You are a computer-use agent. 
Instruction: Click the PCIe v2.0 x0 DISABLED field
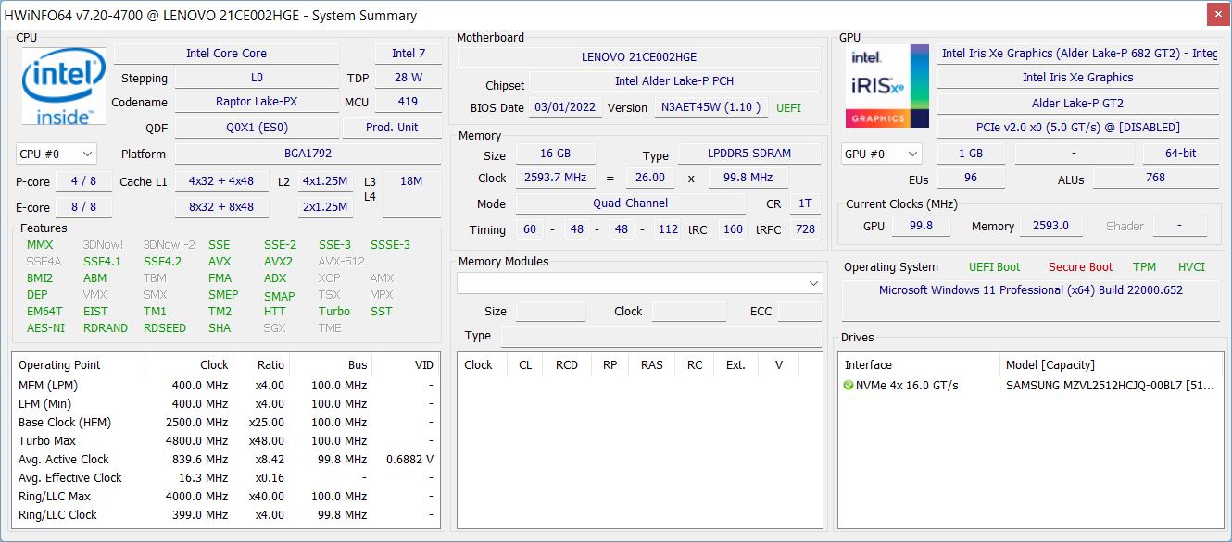(1077, 128)
